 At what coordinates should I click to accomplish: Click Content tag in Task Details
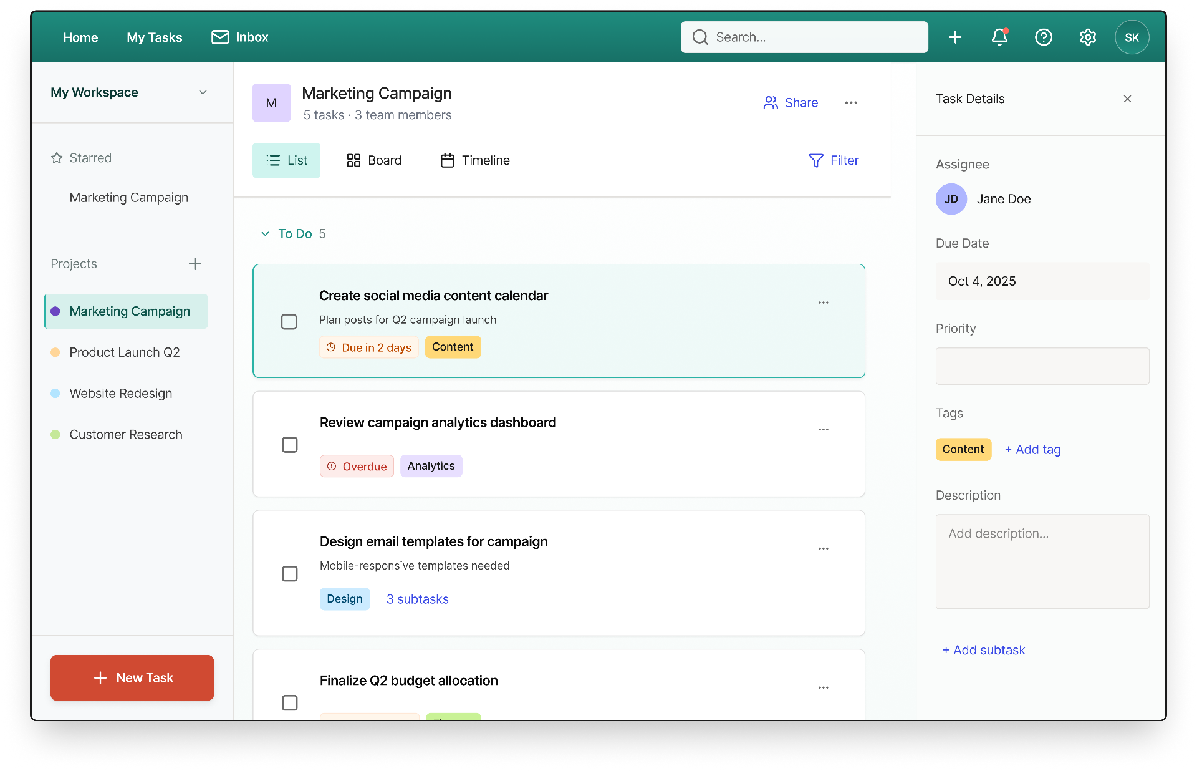(963, 449)
